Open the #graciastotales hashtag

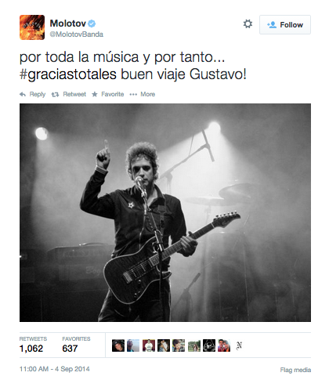pos(68,74)
